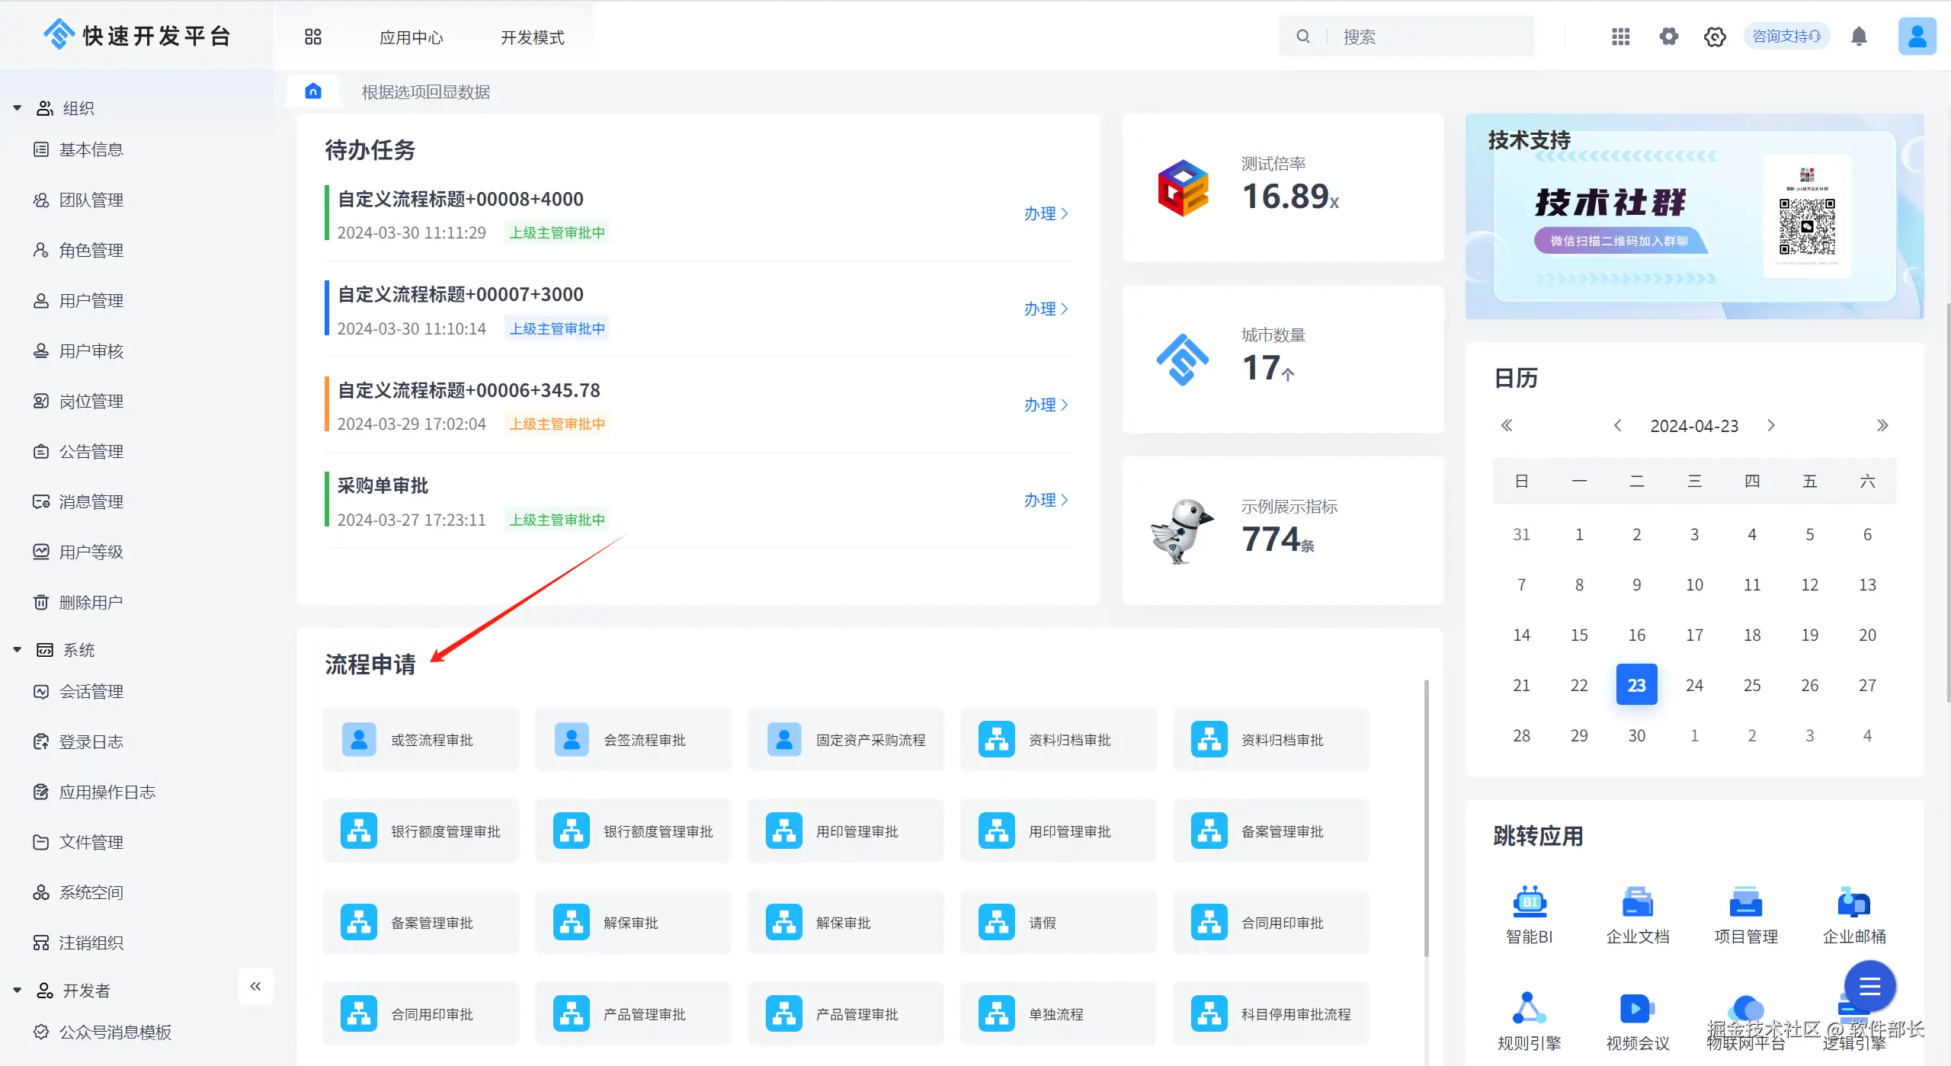Click 办理 for 采购单审批 task

1045,500
